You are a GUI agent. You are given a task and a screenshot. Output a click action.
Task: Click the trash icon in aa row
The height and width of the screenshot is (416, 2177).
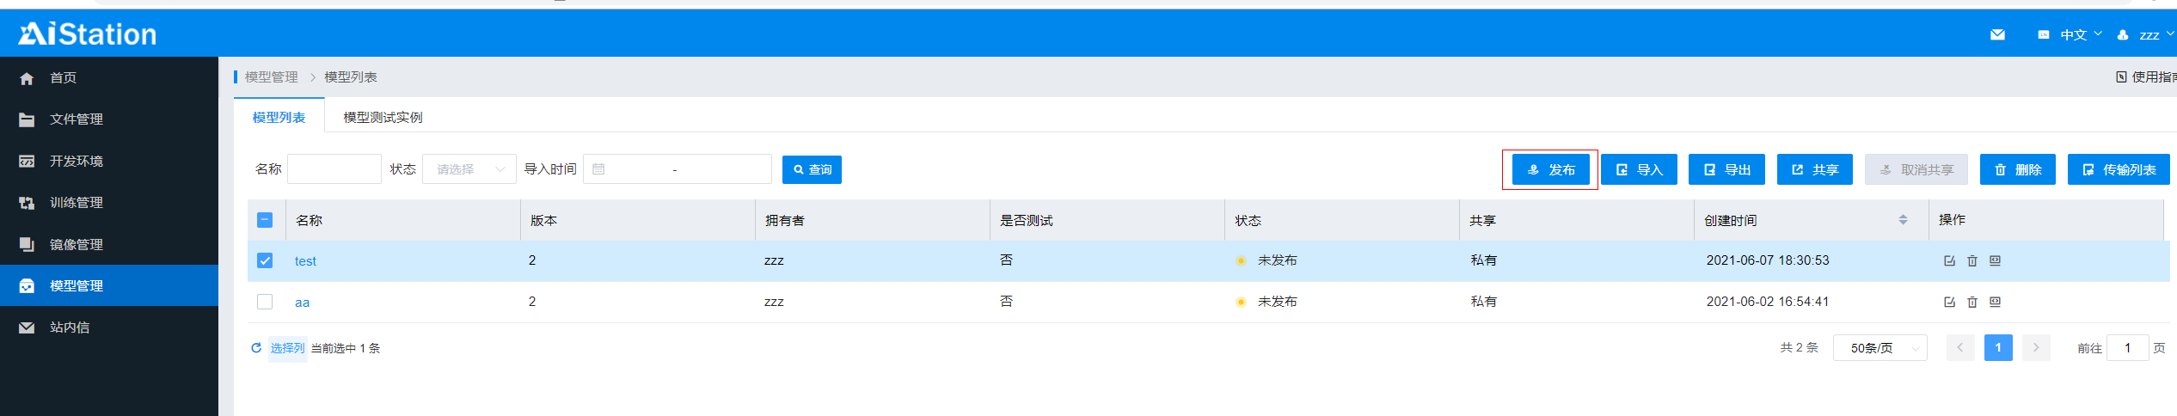(x=1972, y=302)
